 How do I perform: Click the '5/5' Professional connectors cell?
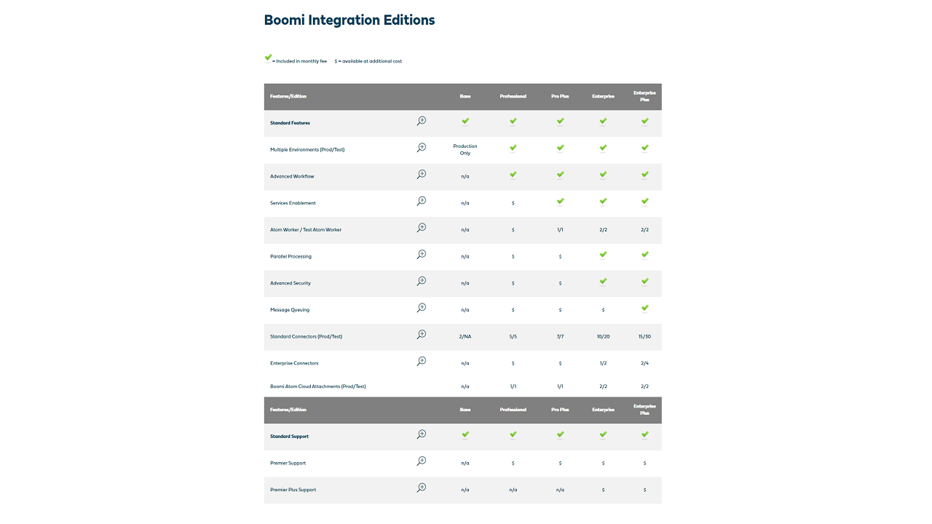point(513,337)
